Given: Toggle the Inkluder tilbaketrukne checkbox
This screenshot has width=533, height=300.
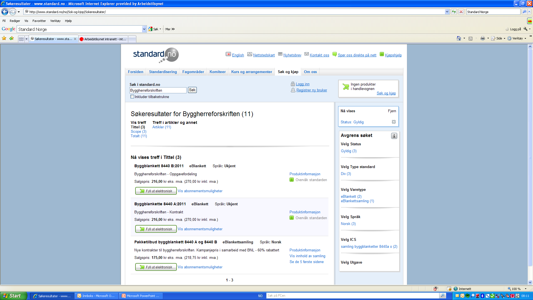Looking at the screenshot, I should [132, 97].
